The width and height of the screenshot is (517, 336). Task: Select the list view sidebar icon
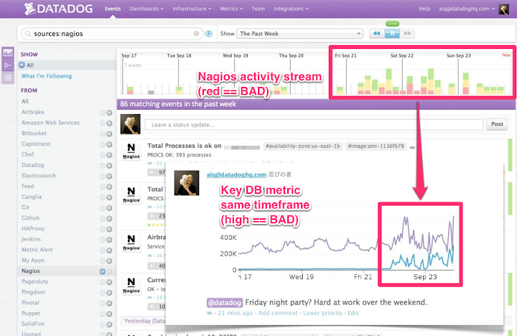point(8,78)
